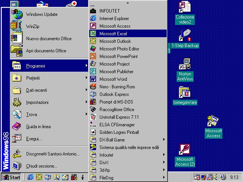The width and height of the screenshot is (243, 182).
Task: Click the Nero - Burning Rom icon
Action: point(93,87)
